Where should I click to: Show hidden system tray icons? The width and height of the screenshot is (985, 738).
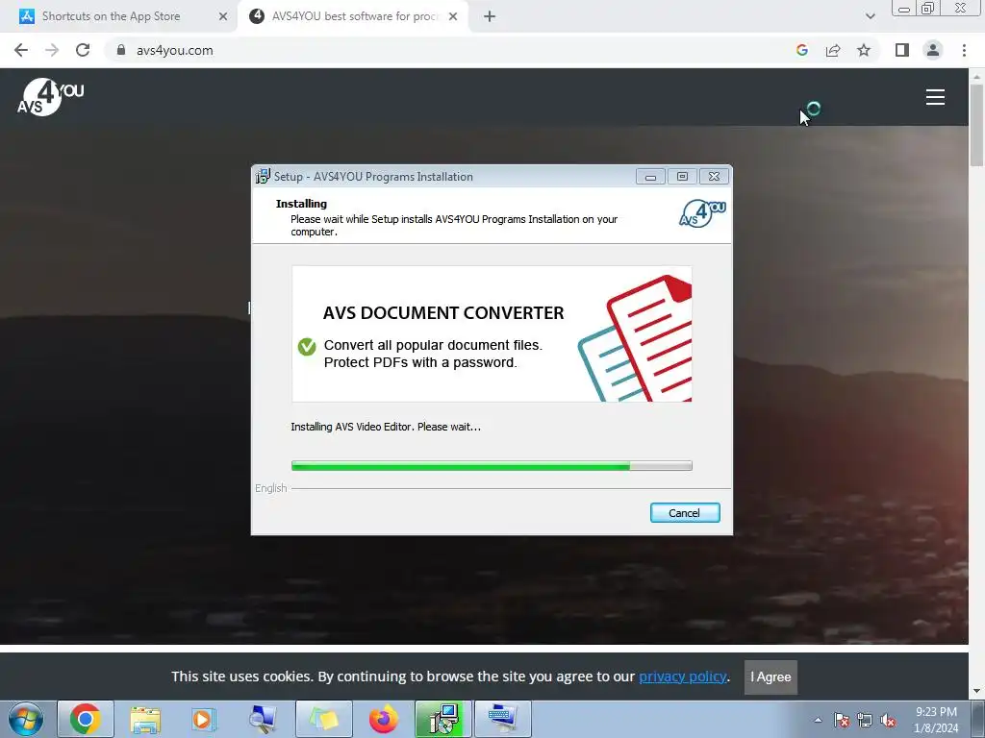click(818, 720)
